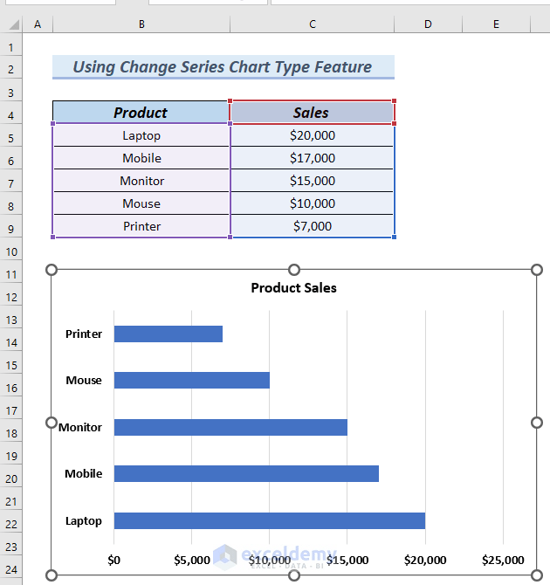
Task: Select the Monitor cell in the table
Action: (x=141, y=181)
